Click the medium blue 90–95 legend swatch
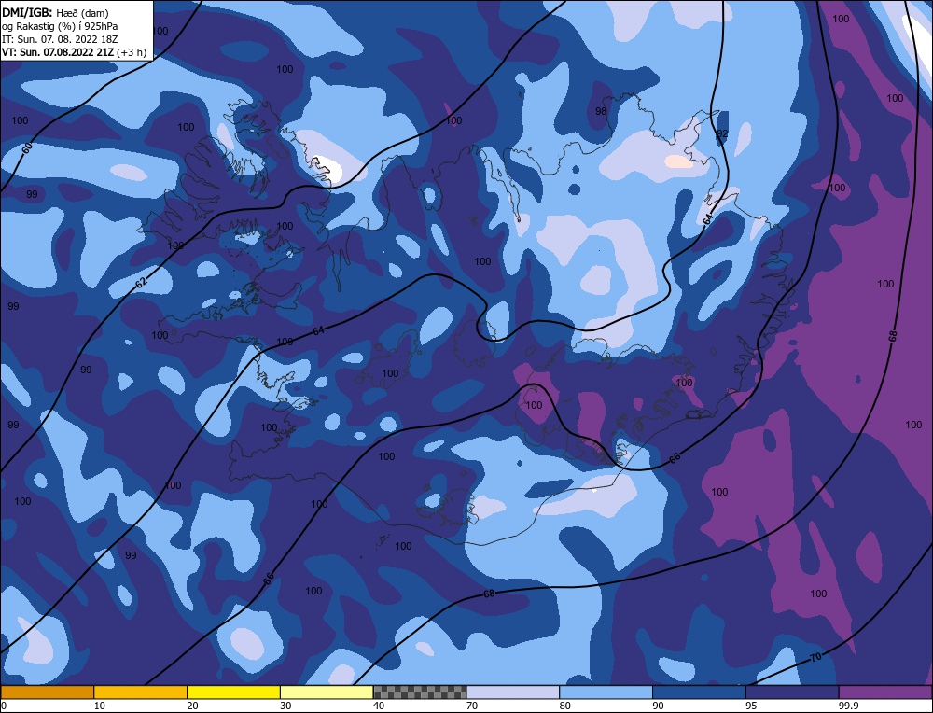This screenshot has width=933, height=713. click(699, 692)
